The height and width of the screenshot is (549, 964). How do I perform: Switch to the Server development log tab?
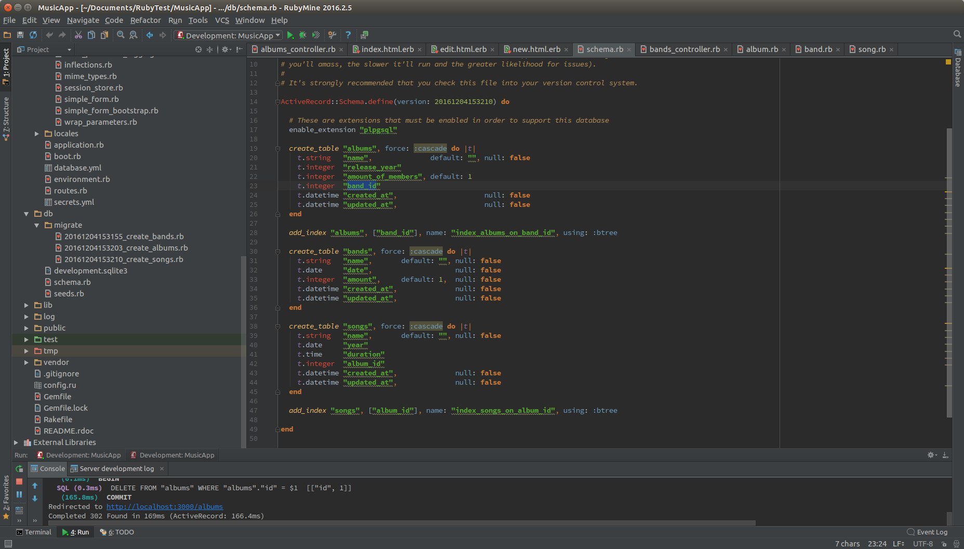coord(117,468)
